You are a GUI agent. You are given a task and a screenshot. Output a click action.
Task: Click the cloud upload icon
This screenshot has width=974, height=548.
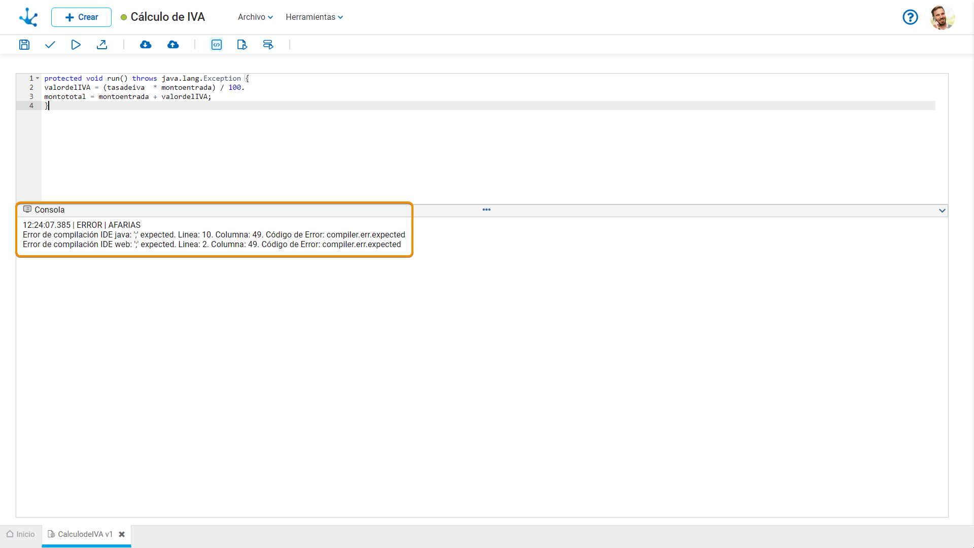pos(173,45)
